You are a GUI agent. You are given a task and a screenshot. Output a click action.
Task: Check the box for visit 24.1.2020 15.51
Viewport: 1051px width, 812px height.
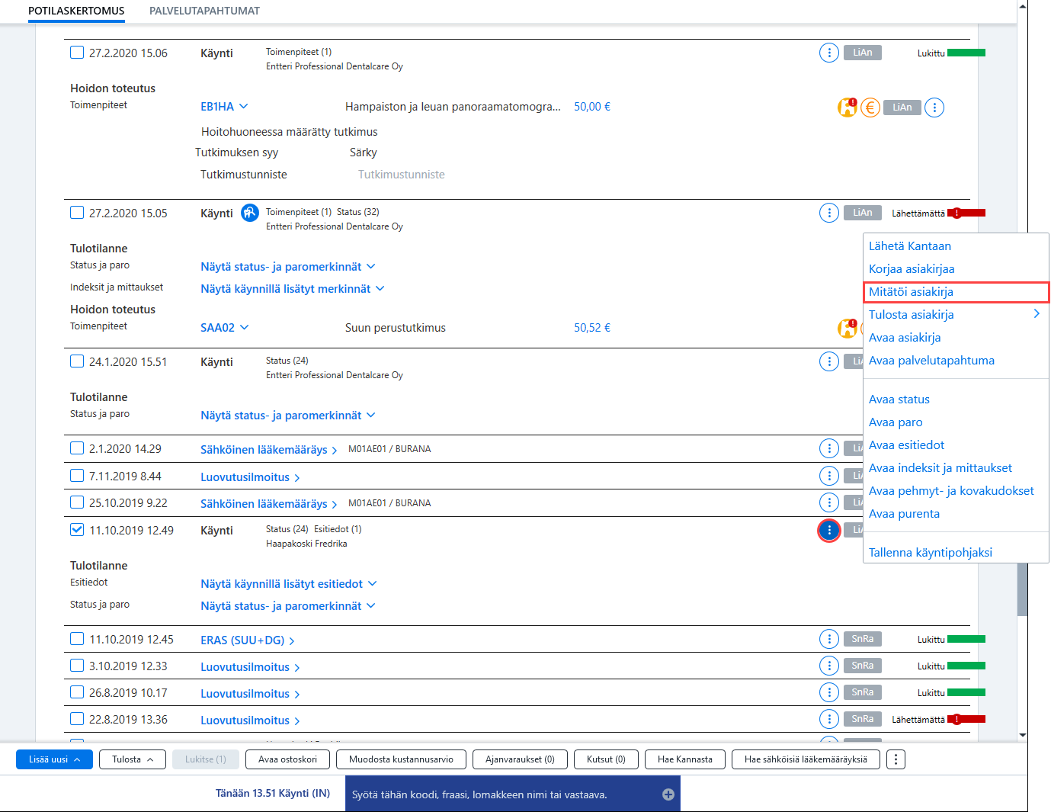[x=77, y=361]
